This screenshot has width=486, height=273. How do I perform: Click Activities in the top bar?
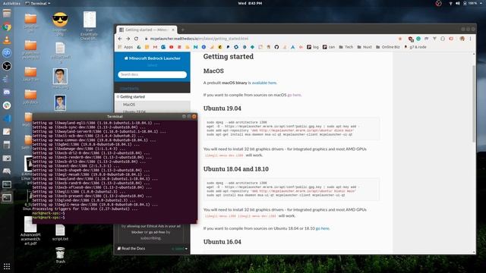11,3
